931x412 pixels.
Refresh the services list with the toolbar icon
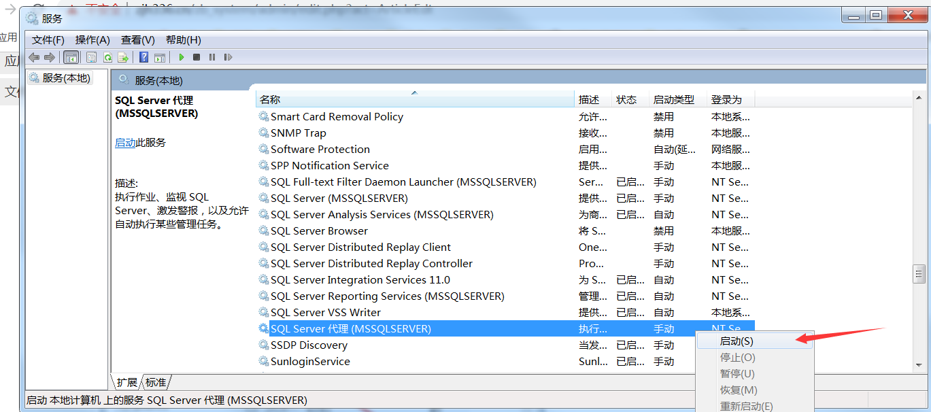[107, 58]
